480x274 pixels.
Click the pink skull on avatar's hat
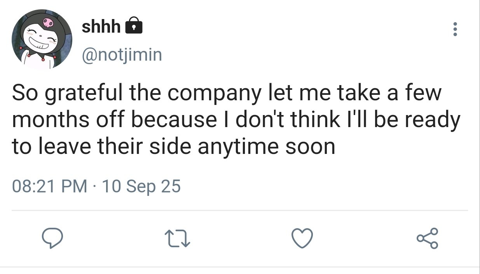point(47,23)
